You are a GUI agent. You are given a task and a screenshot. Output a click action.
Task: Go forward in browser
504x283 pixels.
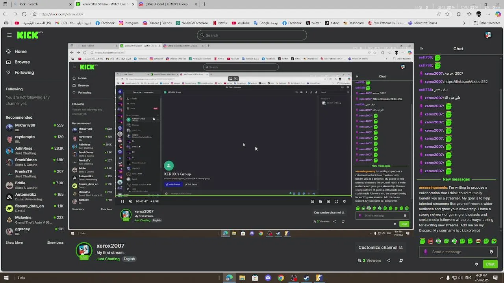[x=15, y=14]
